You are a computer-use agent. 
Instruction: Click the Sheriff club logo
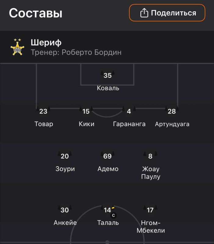click(17, 47)
